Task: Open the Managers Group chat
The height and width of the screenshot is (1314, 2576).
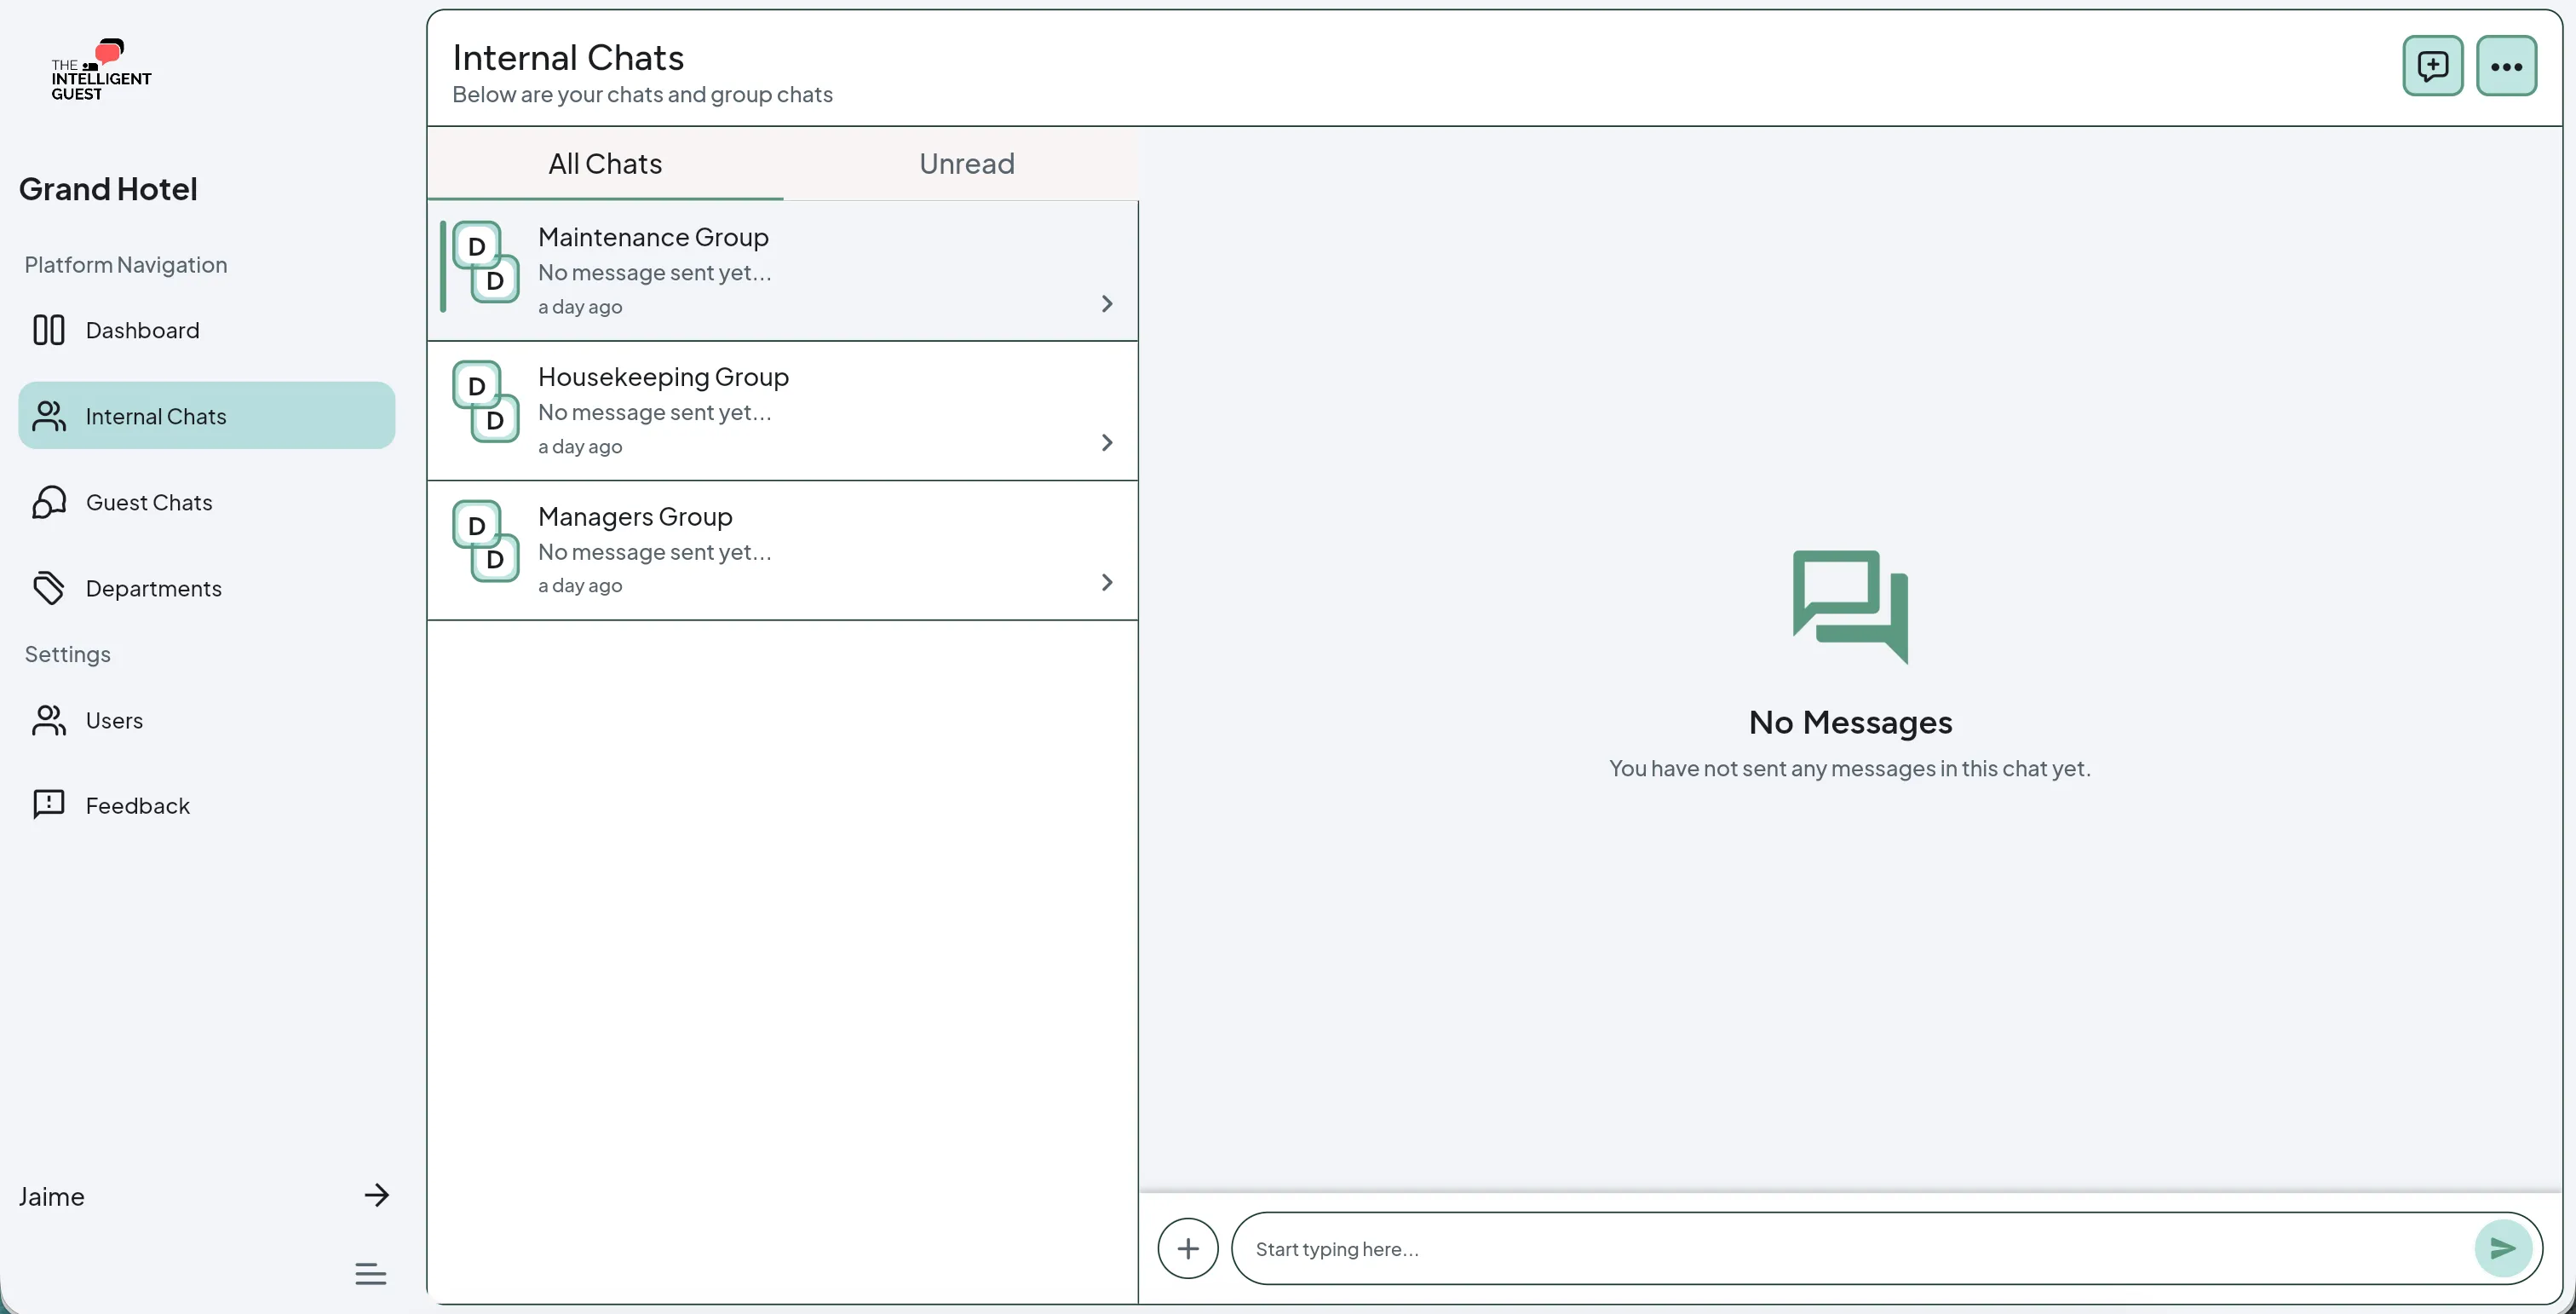Action: [783, 551]
